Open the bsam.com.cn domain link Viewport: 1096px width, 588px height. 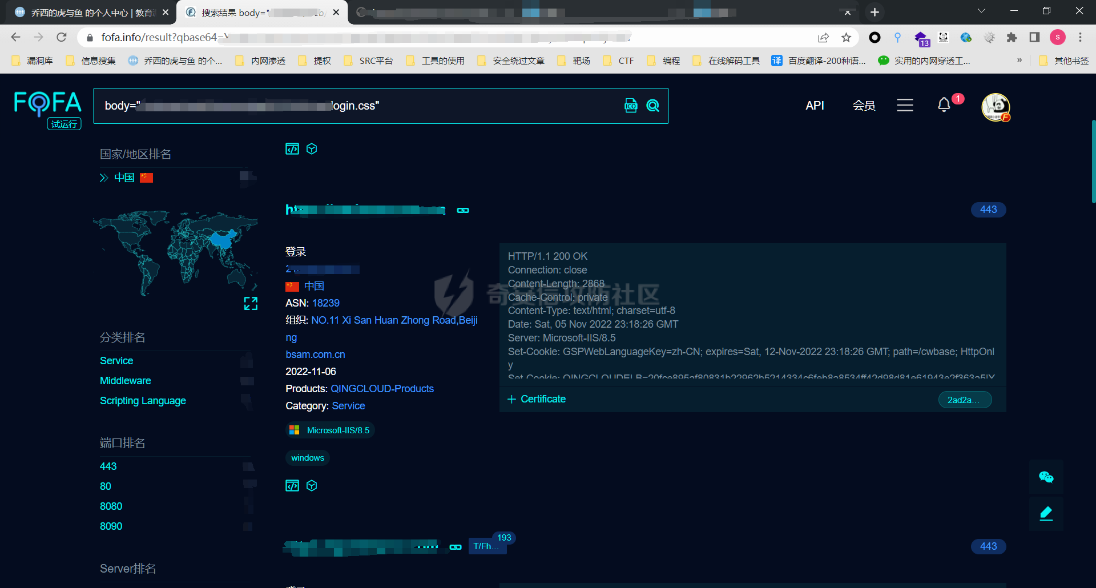pyautogui.click(x=315, y=355)
